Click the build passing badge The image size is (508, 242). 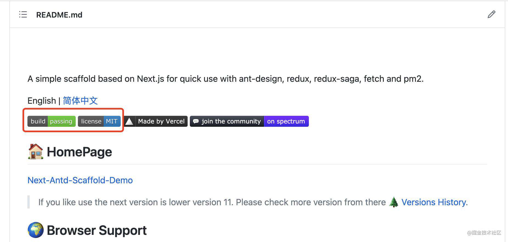tap(51, 121)
